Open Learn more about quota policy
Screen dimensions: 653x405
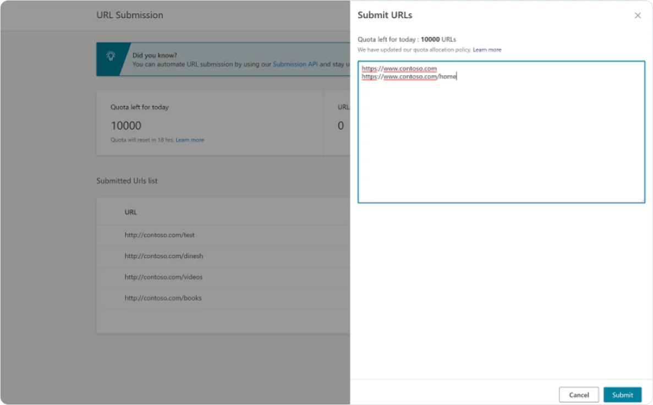click(x=487, y=50)
